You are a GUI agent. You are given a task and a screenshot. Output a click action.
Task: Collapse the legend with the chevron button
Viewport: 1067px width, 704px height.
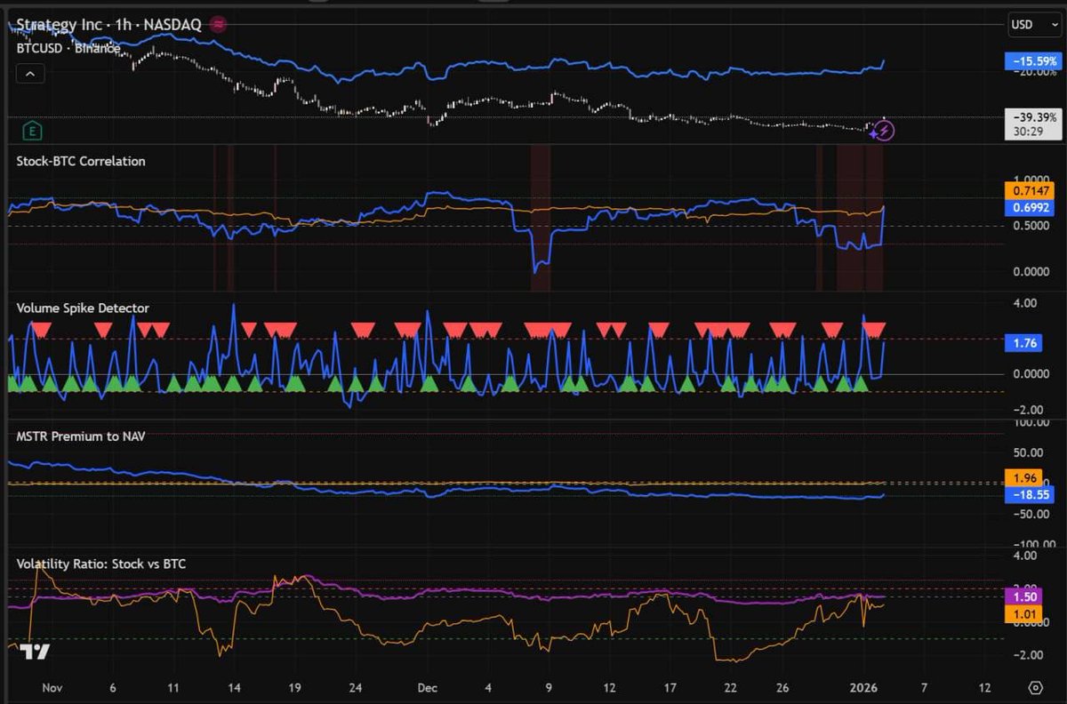[x=30, y=75]
